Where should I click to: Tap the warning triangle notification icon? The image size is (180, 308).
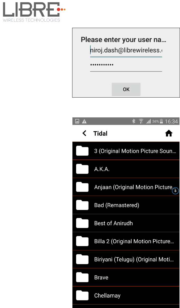click(84, 121)
